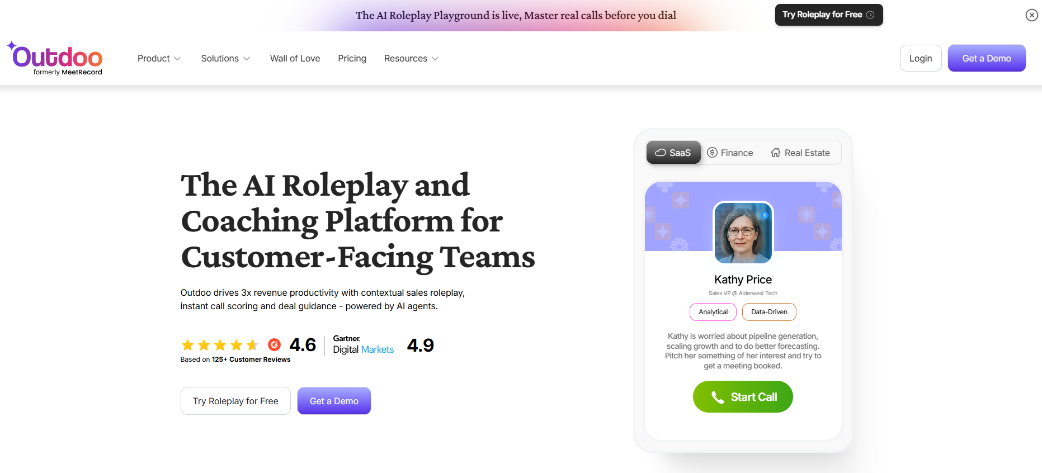
Task: Click the G2 rating badge icon
Action: click(274, 344)
